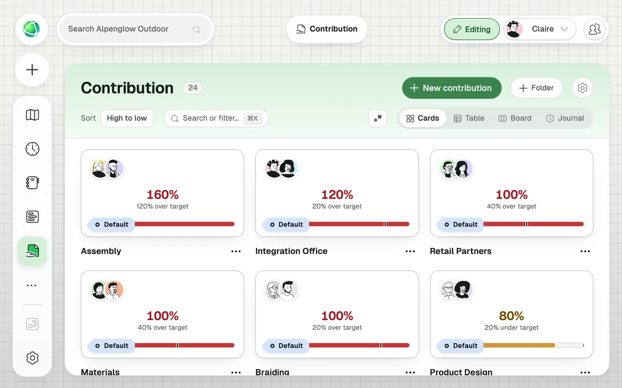
Task: Click the search magnifier in top search bar
Action: click(196, 29)
